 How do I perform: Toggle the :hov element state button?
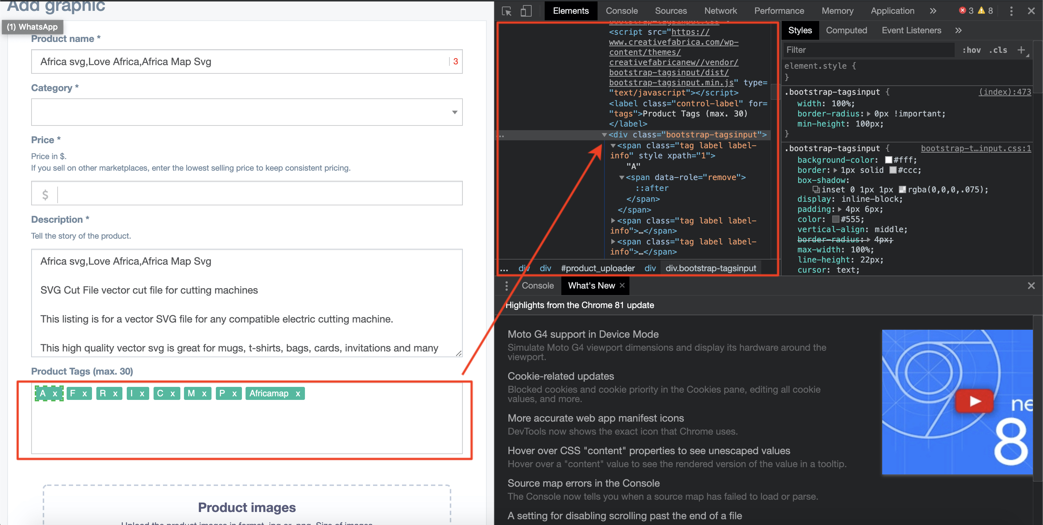click(x=971, y=50)
